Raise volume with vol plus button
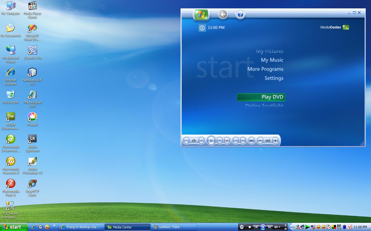 coord(275,141)
